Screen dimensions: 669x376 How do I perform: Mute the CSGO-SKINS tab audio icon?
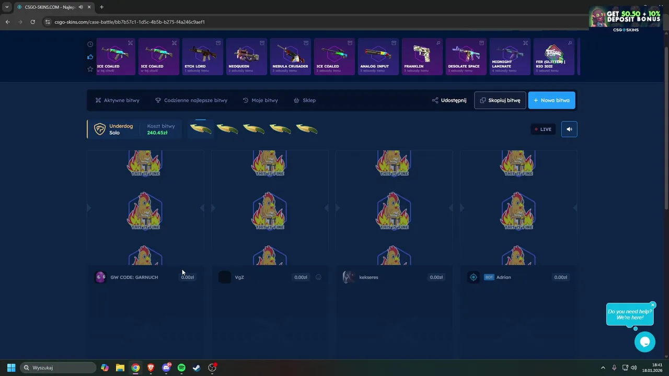[x=81, y=7]
